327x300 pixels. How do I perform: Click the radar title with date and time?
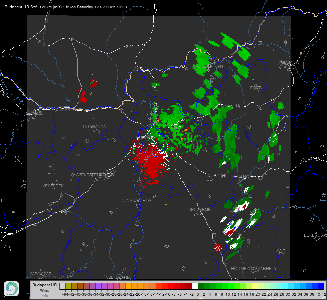click(x=66, y=7)
